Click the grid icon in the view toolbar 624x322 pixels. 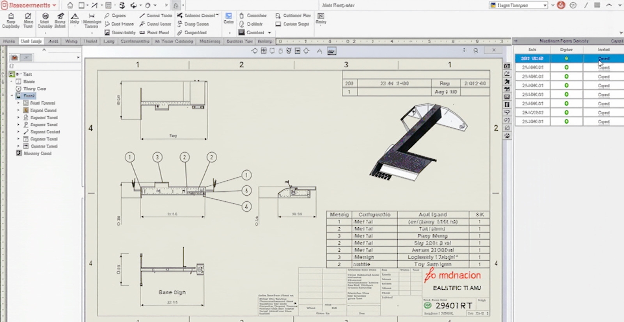(x=264, y=51)
